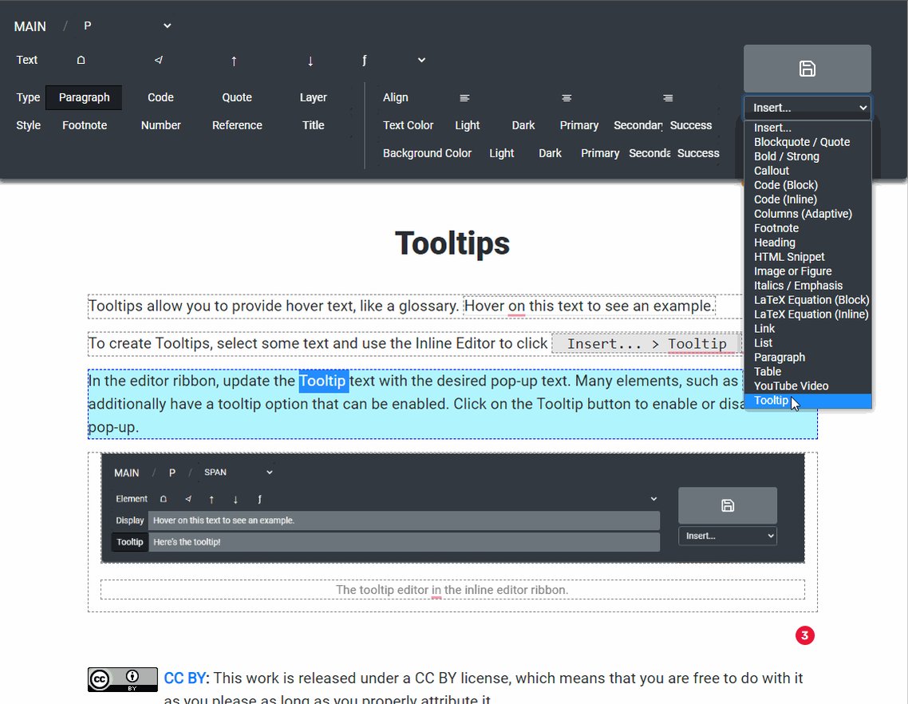Viewport: 908px width, 704px height.
Task: Set the type to Quote
Action: pyautogui.click(x=237, y=97)
